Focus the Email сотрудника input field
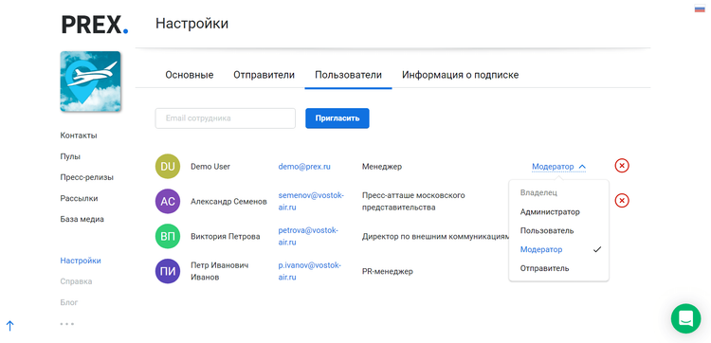This screenshot has height=343, width=711. coord(226,118)
